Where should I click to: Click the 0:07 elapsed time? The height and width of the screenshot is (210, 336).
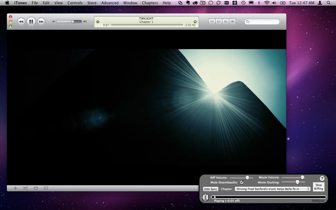[106, 25]
